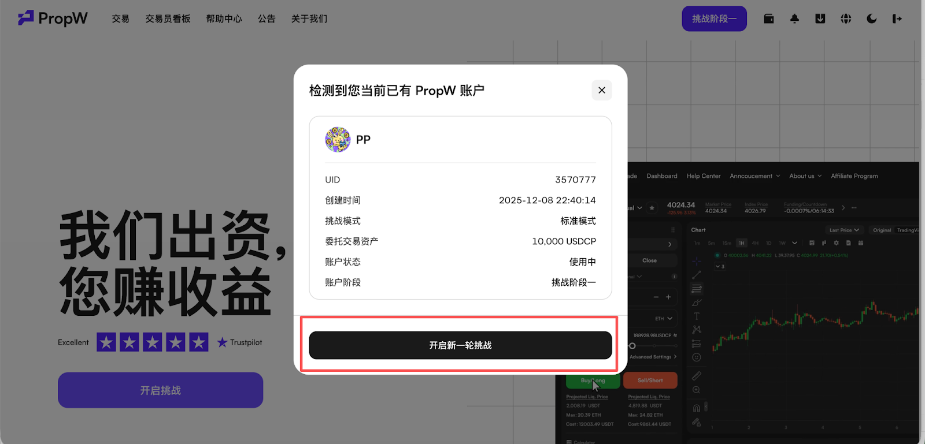Click the UID value 3570777

tap(575, 180)
